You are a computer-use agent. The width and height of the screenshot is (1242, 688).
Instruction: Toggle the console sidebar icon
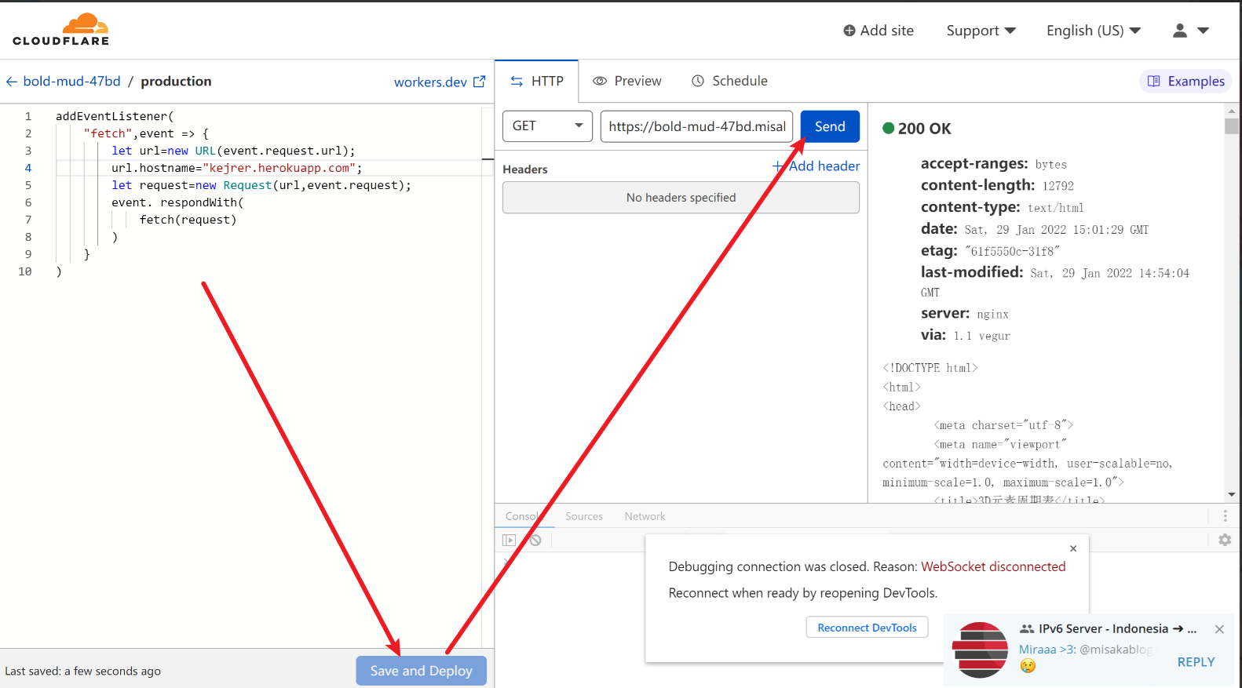[x=510, y=540]
